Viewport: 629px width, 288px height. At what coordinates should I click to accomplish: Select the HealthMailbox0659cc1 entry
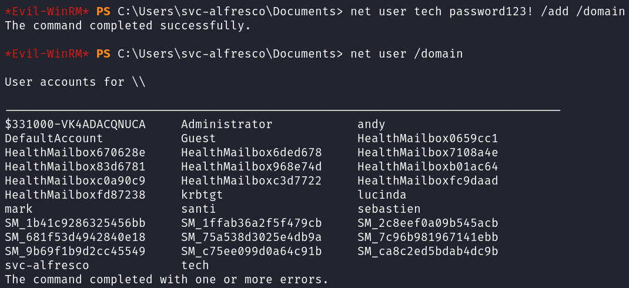(x=427, y=139)
